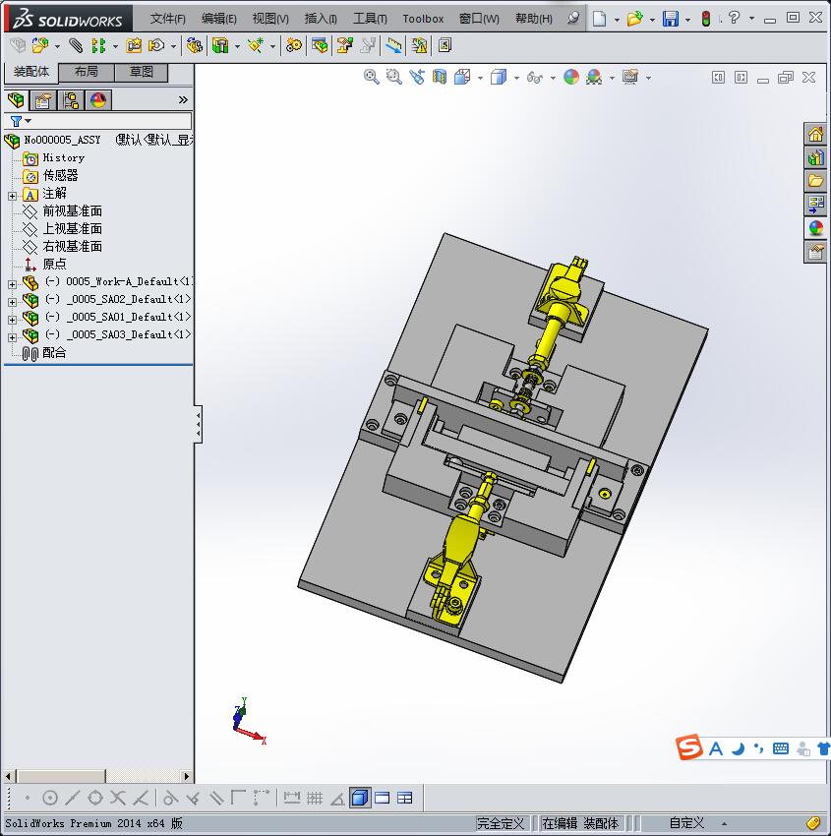This screenshot has width=831, height=836.
Task: Click the Mate paperclip icon
Action: pyautogui.click(x=77, y=46)
